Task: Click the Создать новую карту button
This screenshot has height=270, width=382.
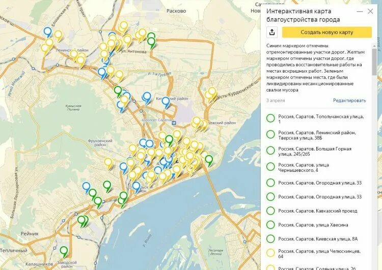Action: pyautogui.click(x=326, y=32)
